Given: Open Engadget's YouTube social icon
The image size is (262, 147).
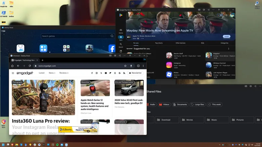Looking at the screenshot, I should (106, 73).
